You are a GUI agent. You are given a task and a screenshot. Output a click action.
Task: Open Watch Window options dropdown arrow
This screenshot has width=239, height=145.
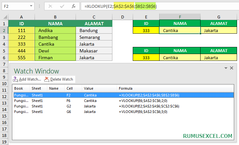(226, 68)
